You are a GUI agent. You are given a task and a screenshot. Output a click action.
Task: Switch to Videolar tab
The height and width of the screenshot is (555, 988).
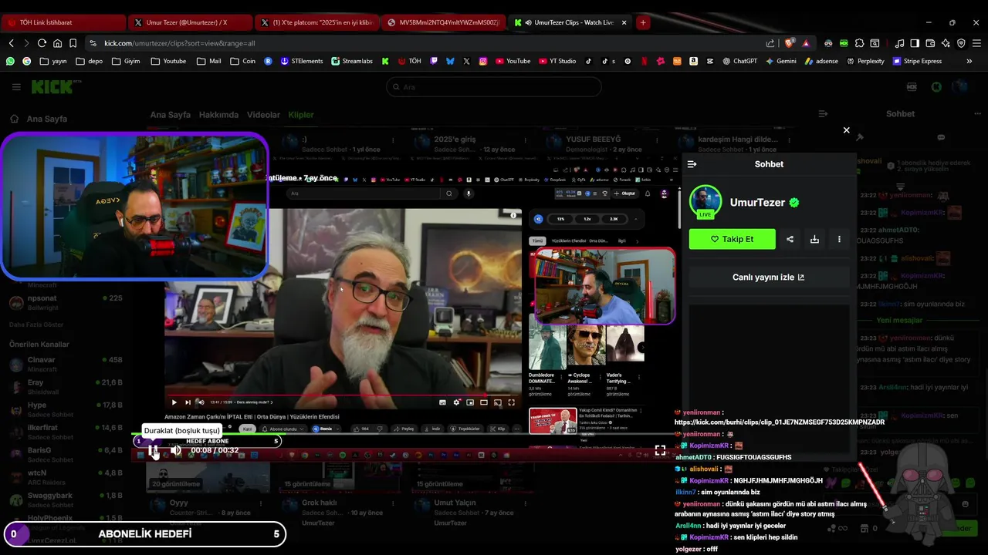click(x=263, y=115)
